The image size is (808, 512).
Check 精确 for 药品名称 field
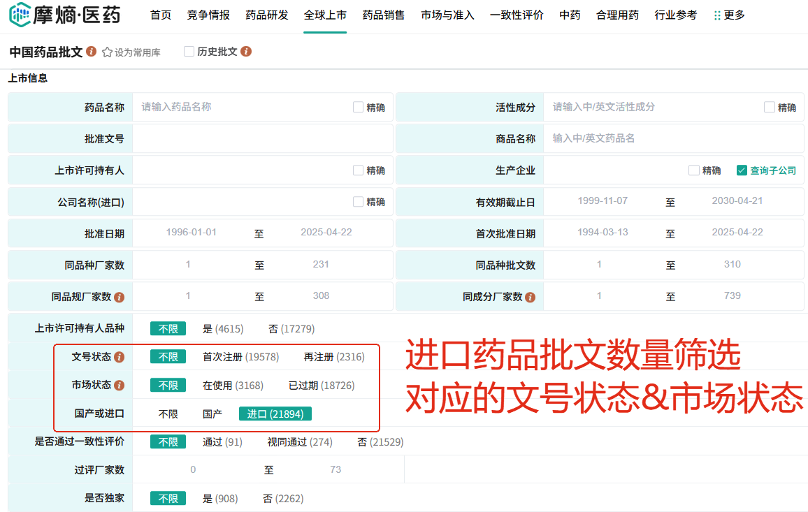click(x=359, y=108)
